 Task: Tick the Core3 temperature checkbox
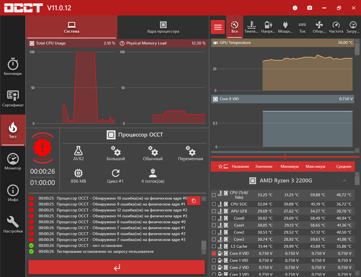214,239
